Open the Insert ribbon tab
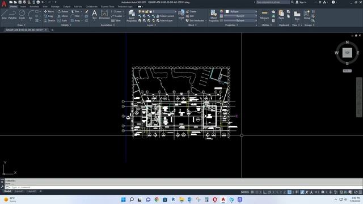363x204 pixels. tap(23, 7)
